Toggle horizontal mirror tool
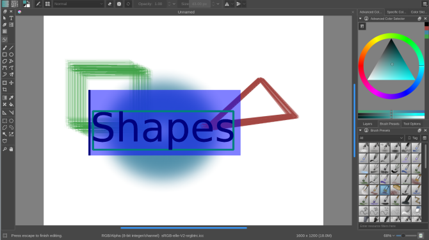The height and width of the screenshot is (240, 429). 227,4
